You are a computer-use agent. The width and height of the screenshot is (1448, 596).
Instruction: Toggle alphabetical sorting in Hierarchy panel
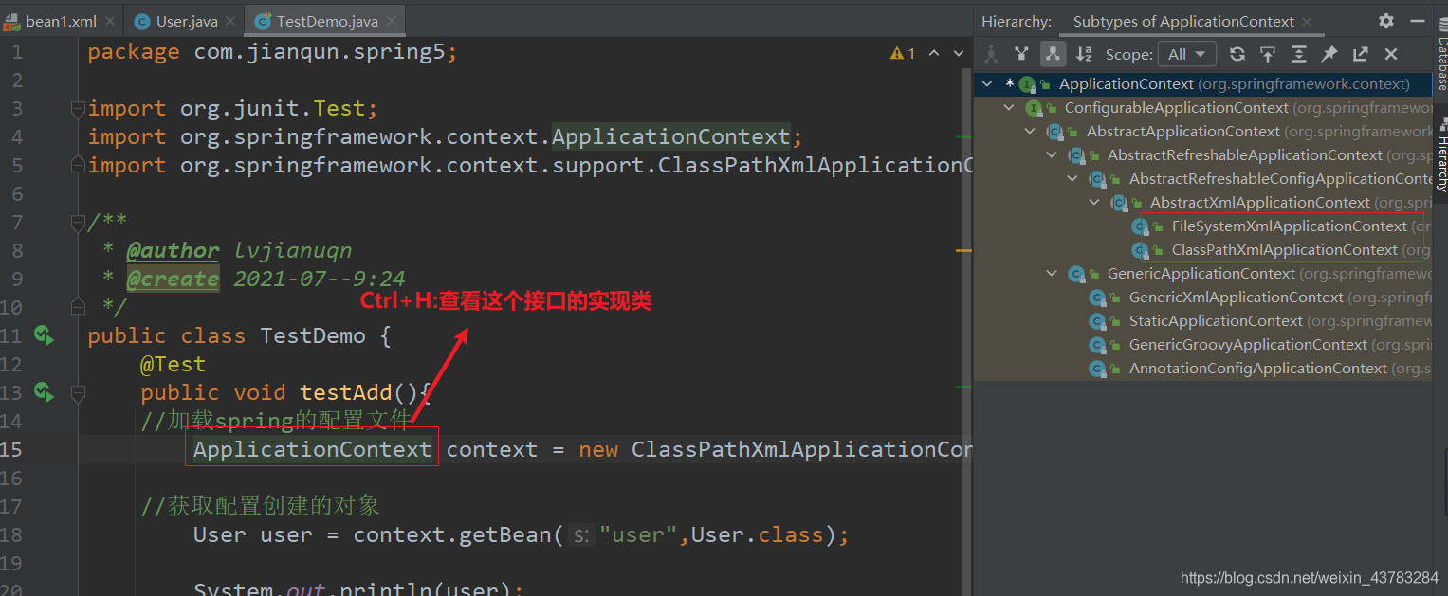(x=1084, y=54)
